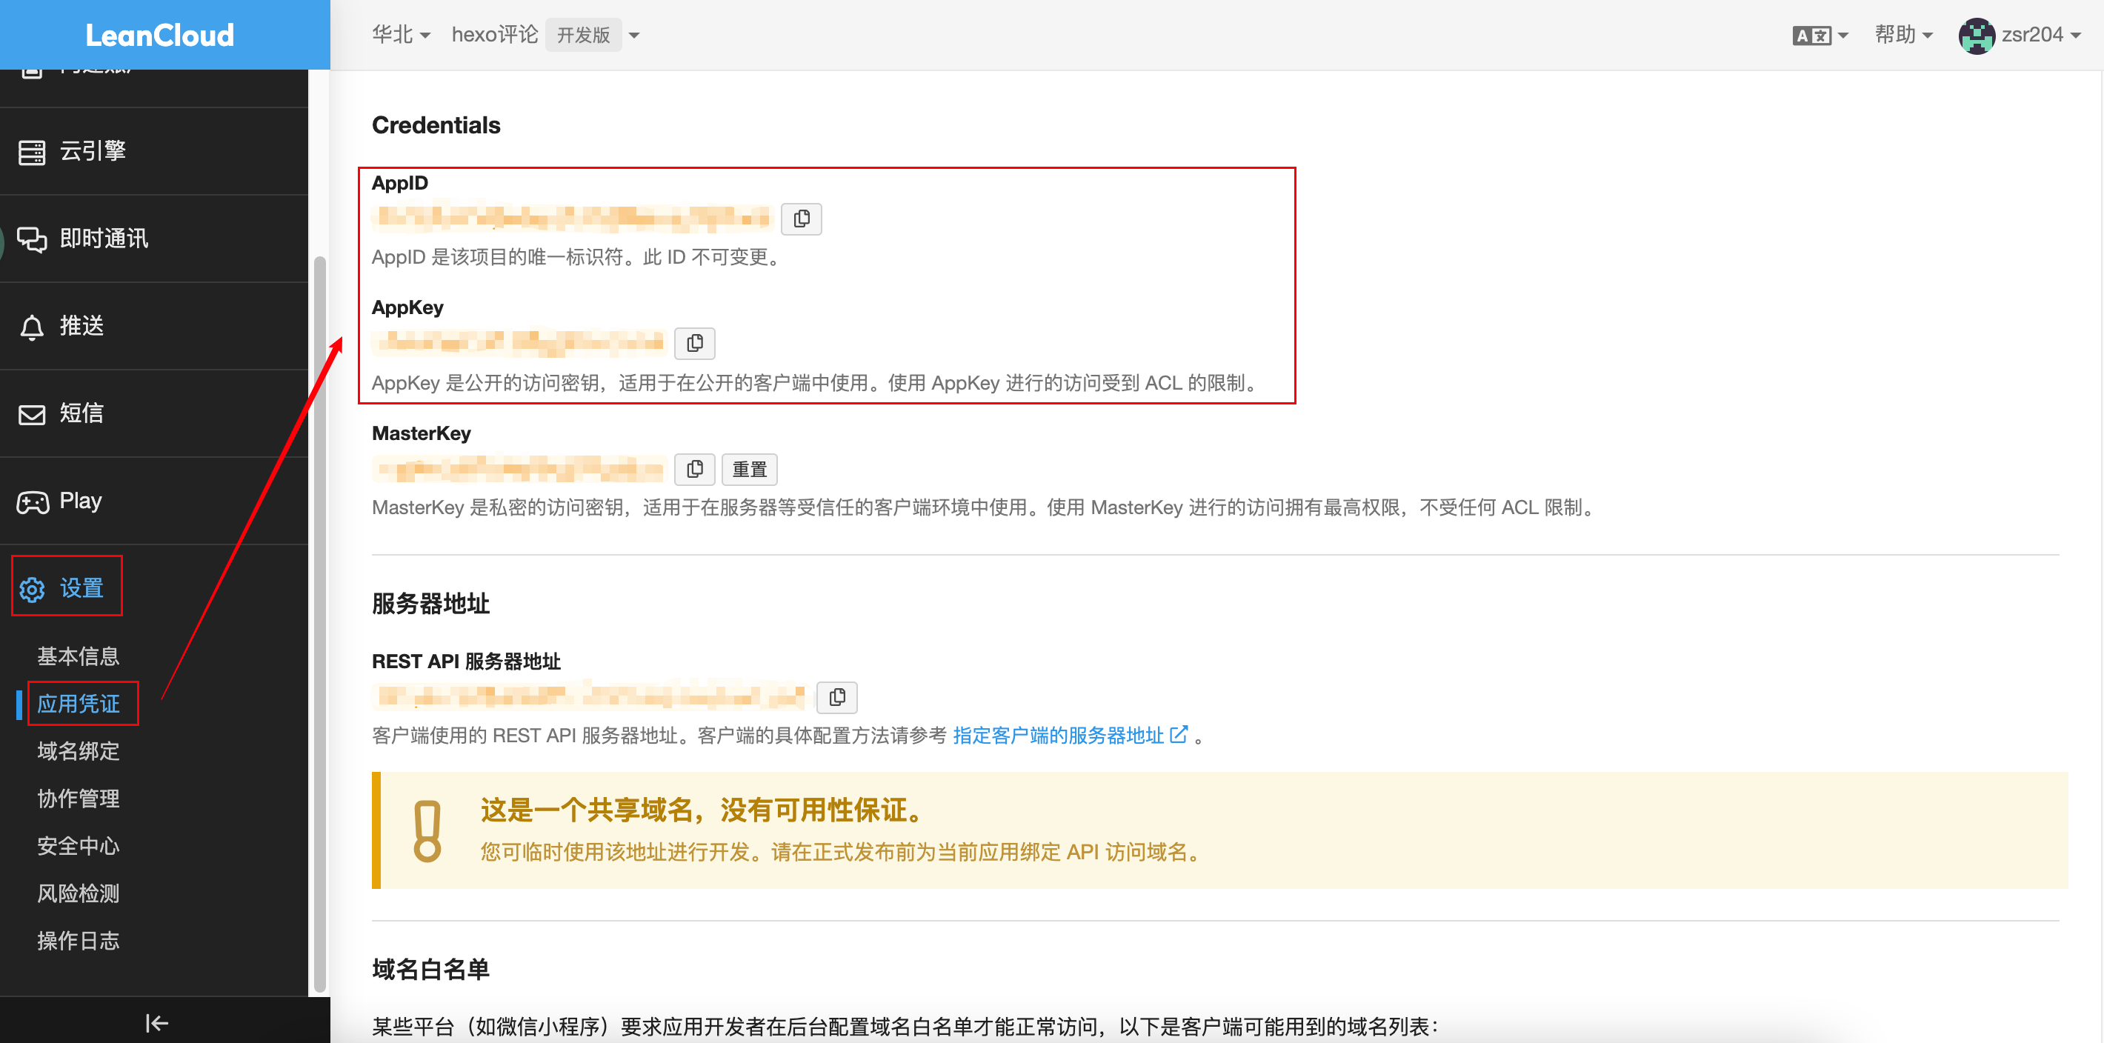Open the Play gamepad section
This screenshot has height=1043, width=2104.
[79, 501]
